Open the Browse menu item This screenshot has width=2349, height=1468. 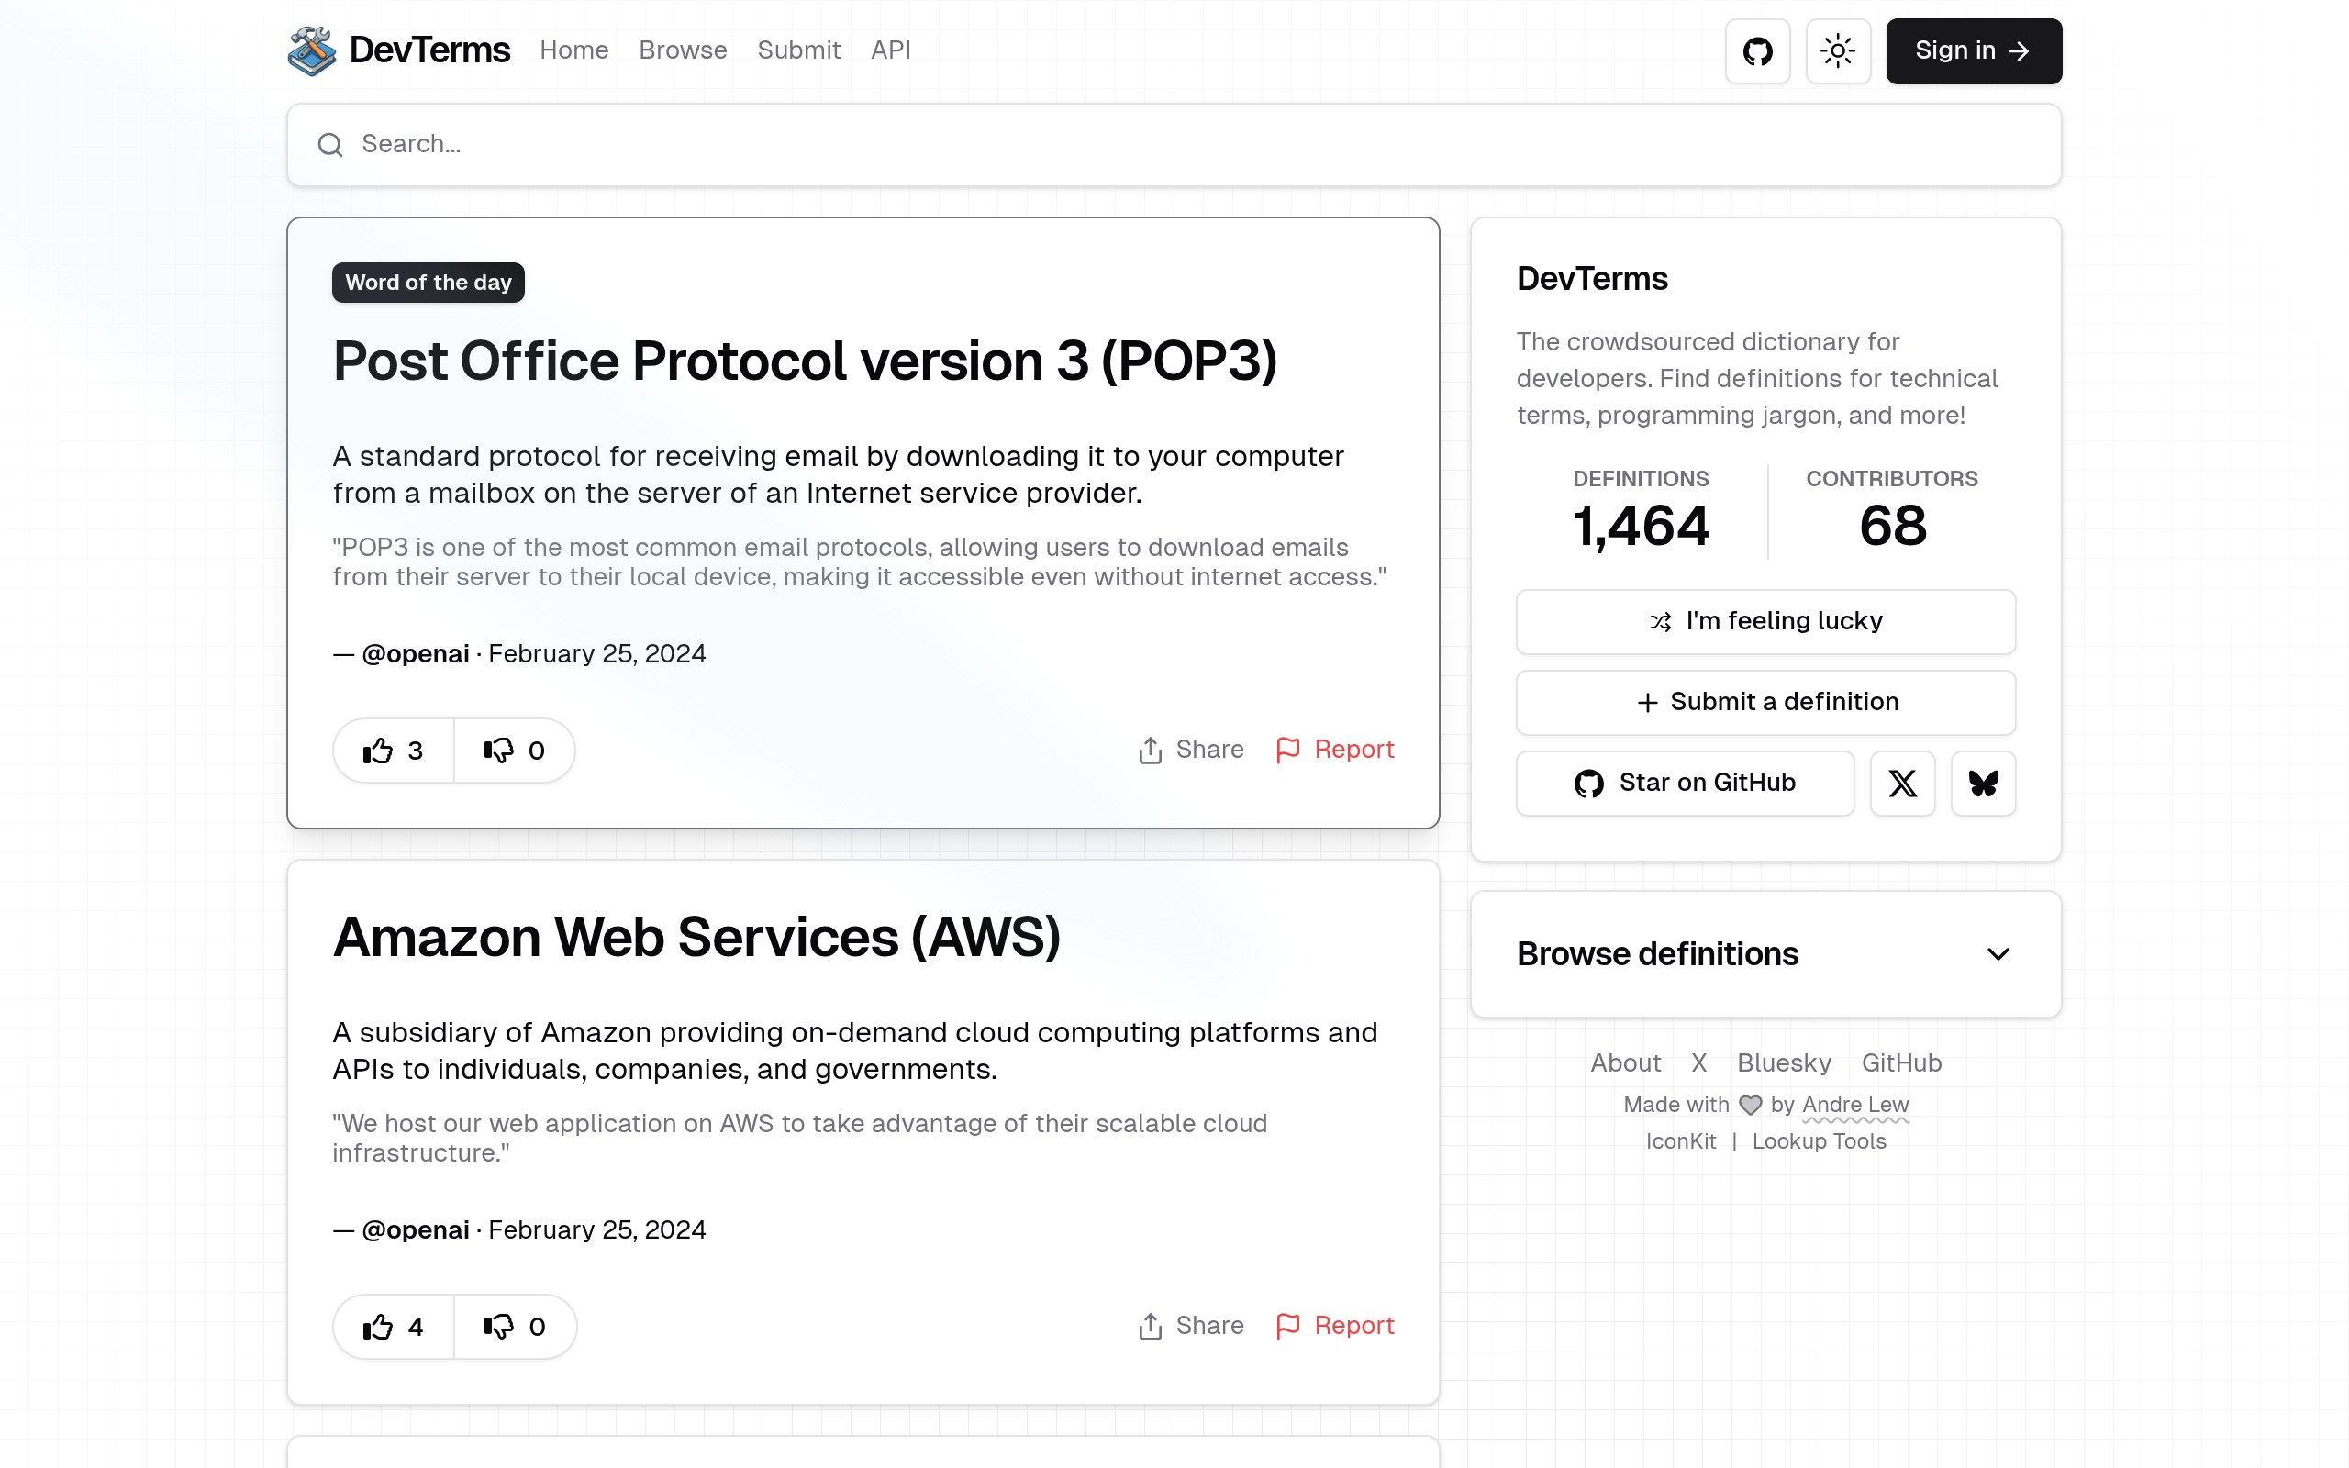tap(683, 50)
